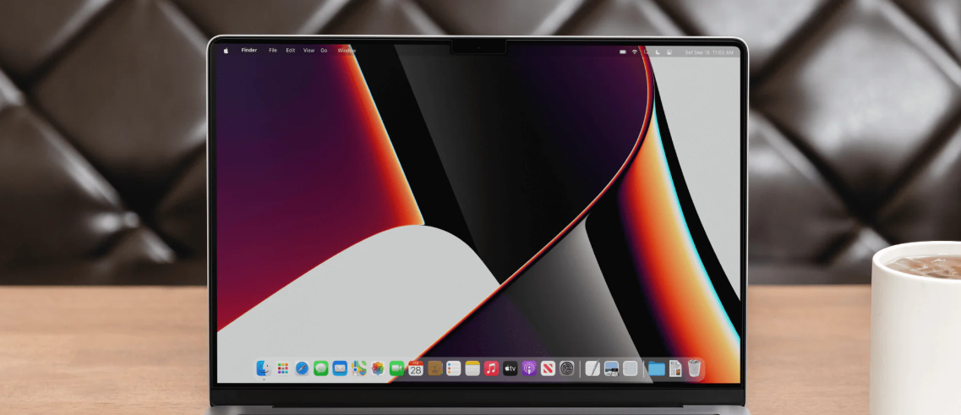Open System Preferences gear icon

click(x=567, y=368)
